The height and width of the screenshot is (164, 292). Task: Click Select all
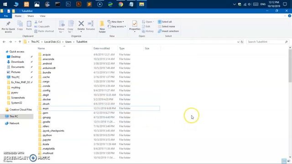(x=165, y=22)
